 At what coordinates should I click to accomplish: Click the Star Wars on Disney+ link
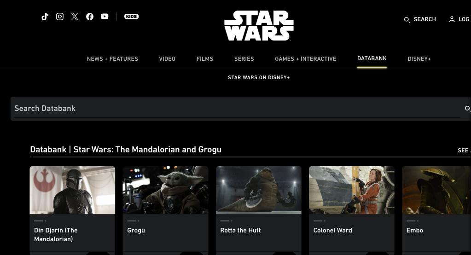pyautogui.click(x=259, y=77)
